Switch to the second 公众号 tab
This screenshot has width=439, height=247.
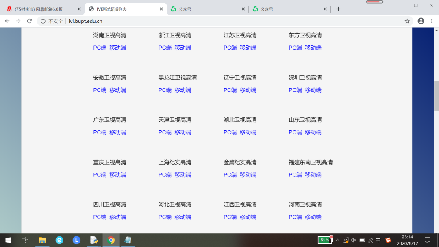(x=289, y=9)
